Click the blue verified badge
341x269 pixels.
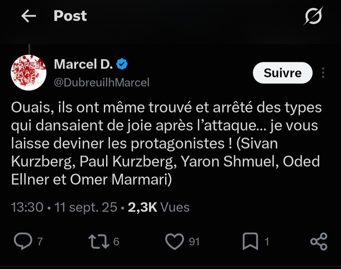point(122,64)
